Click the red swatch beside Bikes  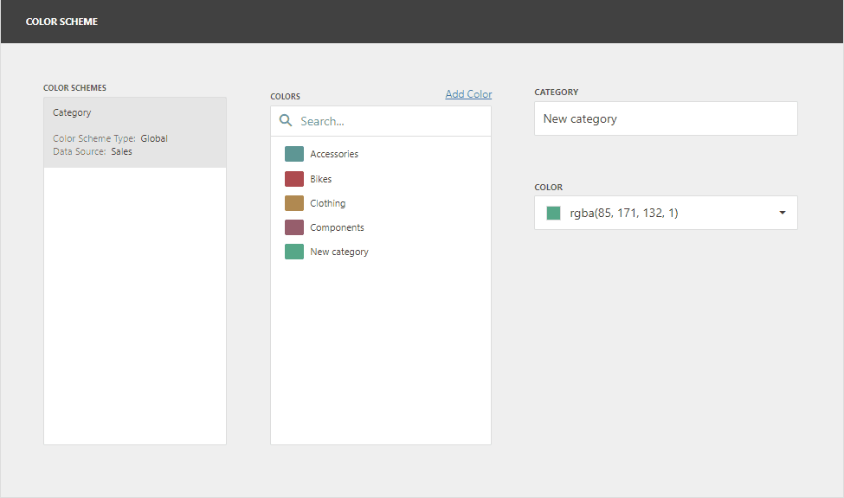pos(293,178)
